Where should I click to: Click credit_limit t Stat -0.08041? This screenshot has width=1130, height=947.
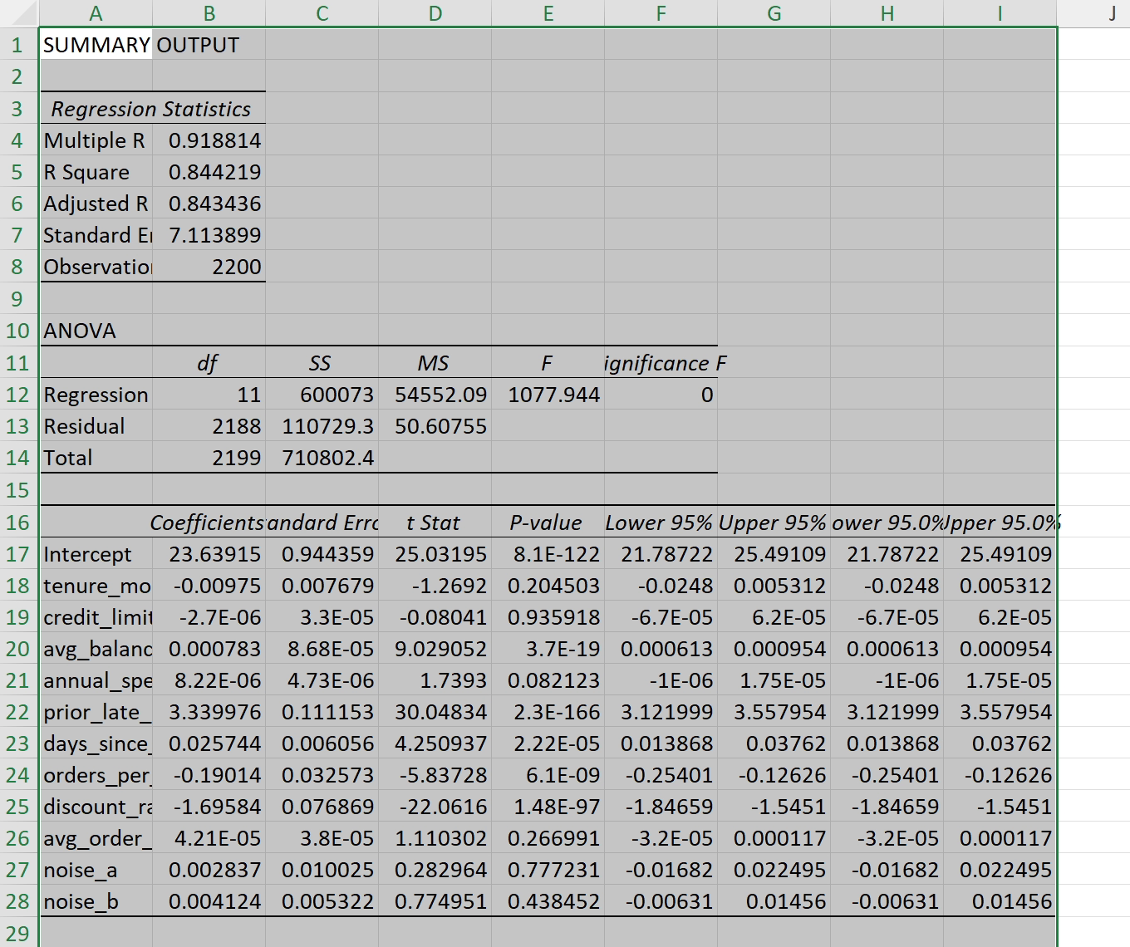pos(435,617)
